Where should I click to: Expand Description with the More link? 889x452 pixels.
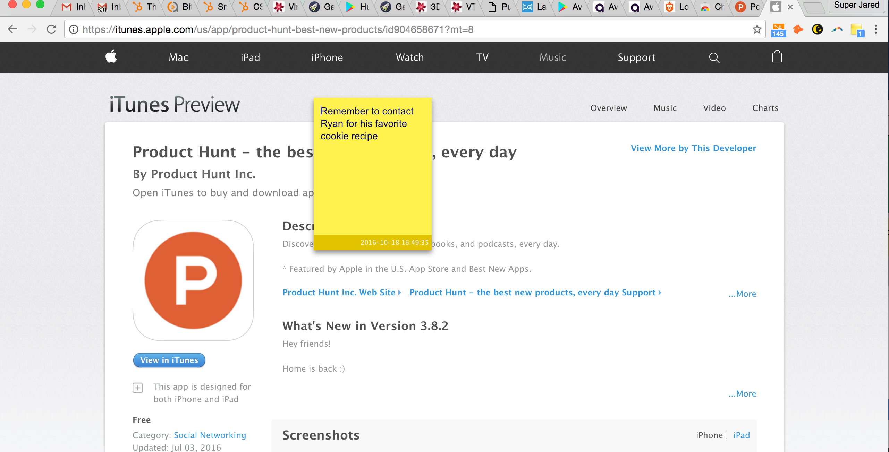[742, 294]
